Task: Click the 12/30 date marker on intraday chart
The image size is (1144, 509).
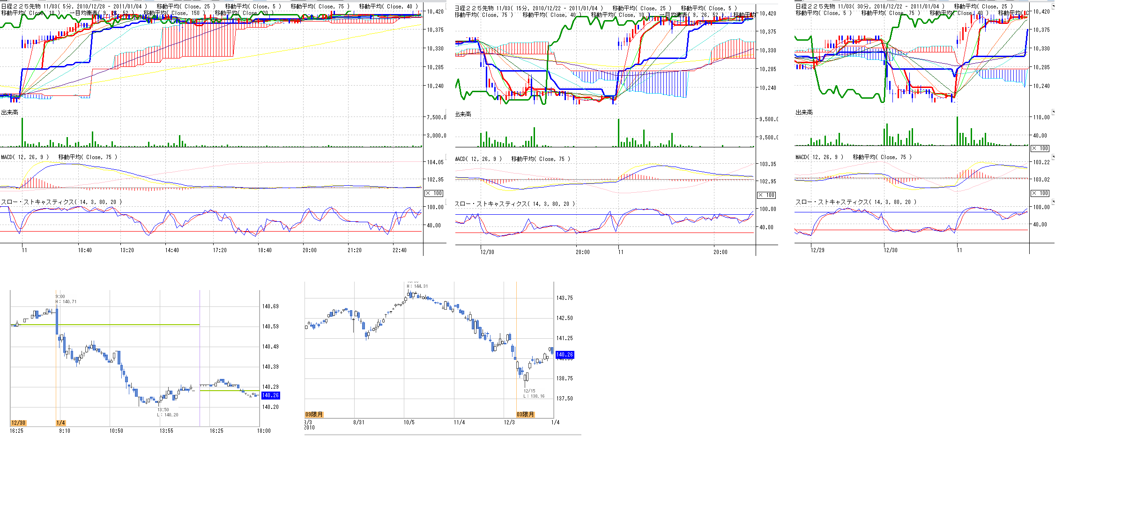Action: tap(18, 423)
